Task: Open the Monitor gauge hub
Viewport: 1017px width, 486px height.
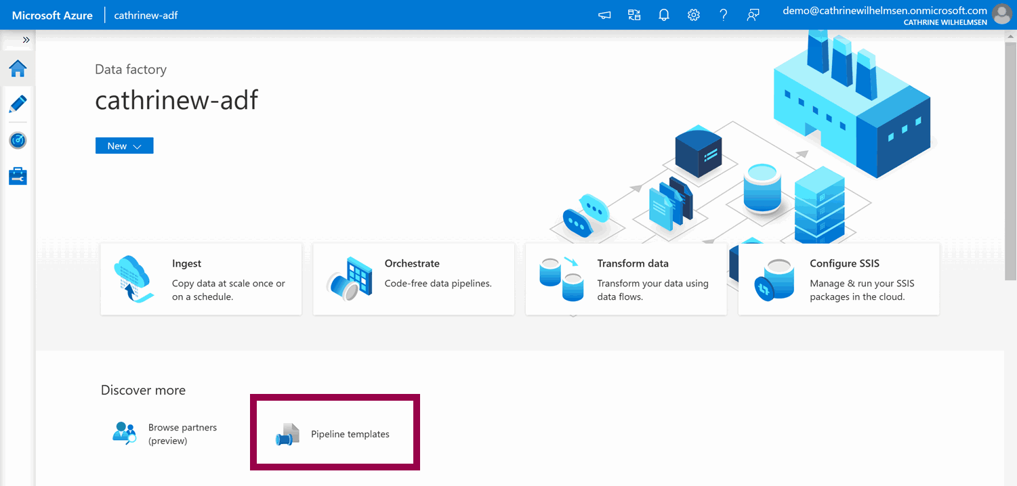Action: (18, 140)
